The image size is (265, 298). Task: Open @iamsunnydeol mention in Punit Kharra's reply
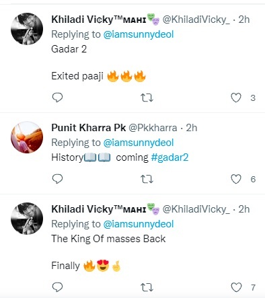(x=139, y=143)
